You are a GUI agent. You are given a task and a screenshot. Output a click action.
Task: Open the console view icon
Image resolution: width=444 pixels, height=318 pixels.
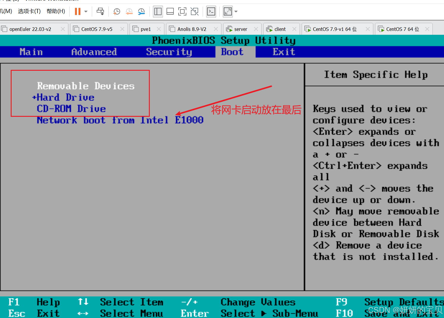click(211, 12)
